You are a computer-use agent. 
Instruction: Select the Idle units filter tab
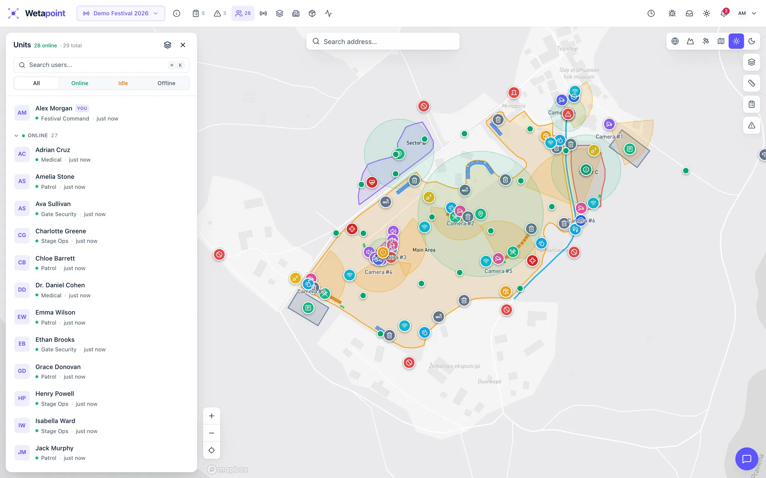tap(123, 83)
